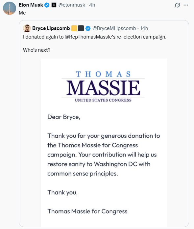Open the Elon Musk display name link
The image size is (194, 229).
[31, 5]
